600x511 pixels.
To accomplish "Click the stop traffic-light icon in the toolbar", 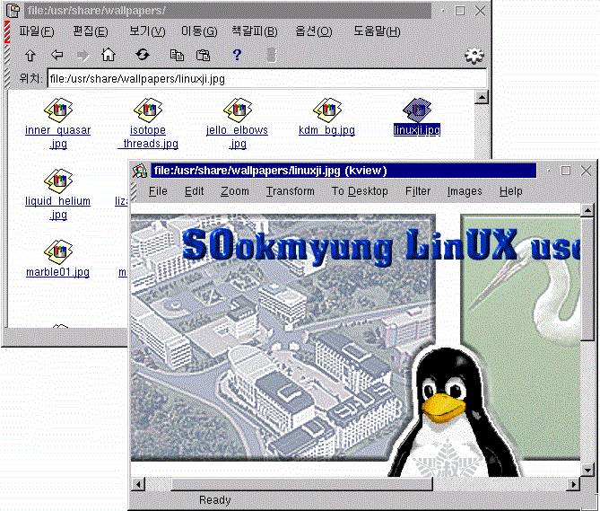I will (272, 55).
